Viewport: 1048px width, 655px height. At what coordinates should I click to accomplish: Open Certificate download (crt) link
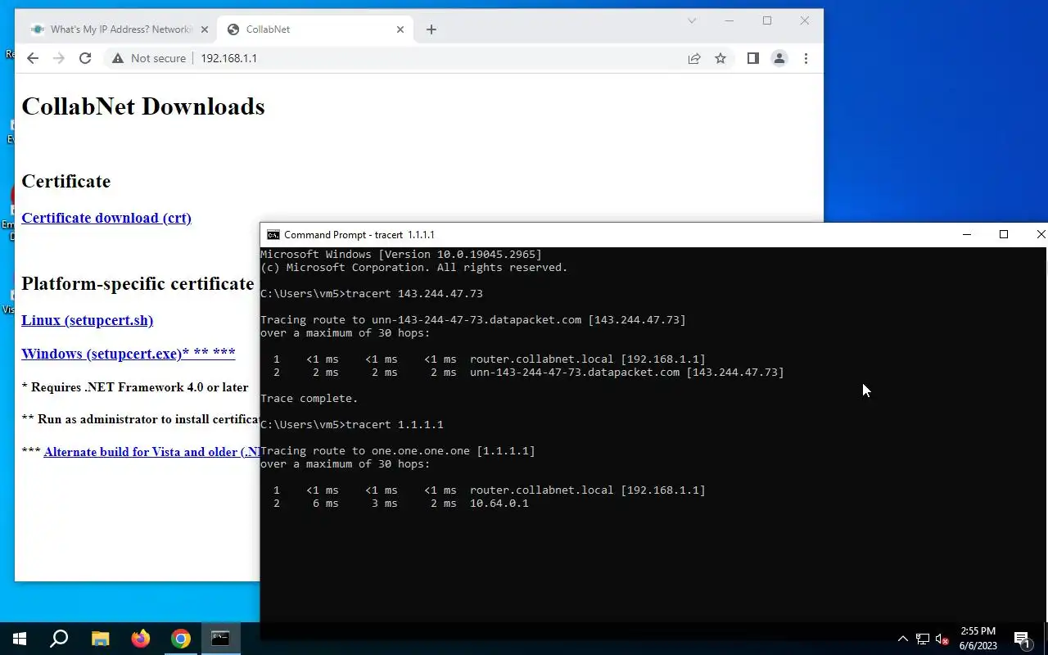tap(106, 218)
